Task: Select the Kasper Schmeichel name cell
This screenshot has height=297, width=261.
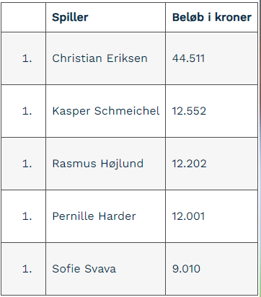Action: pos(105,111)
